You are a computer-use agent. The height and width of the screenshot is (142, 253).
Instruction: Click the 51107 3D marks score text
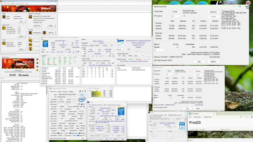(x=19, y=75)
